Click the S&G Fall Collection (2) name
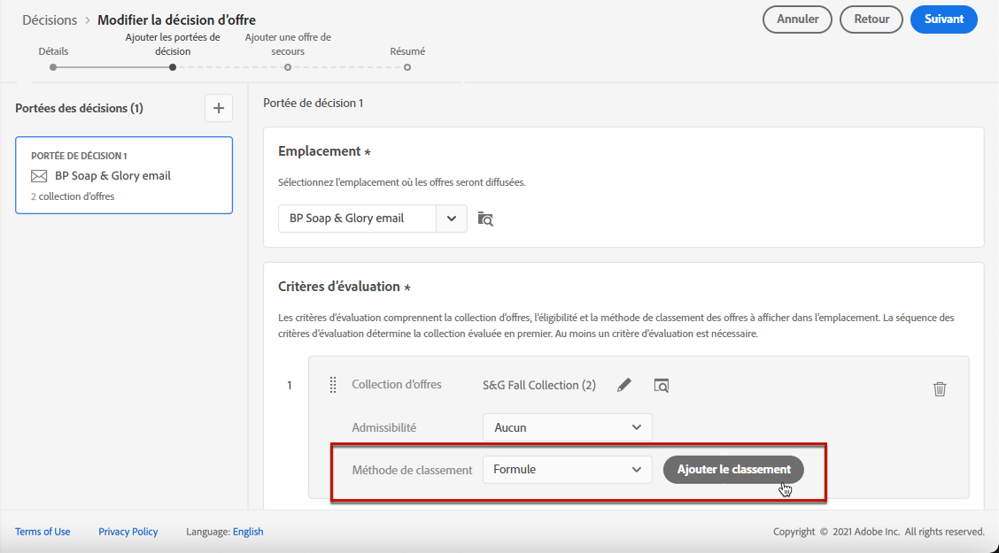 539,385
